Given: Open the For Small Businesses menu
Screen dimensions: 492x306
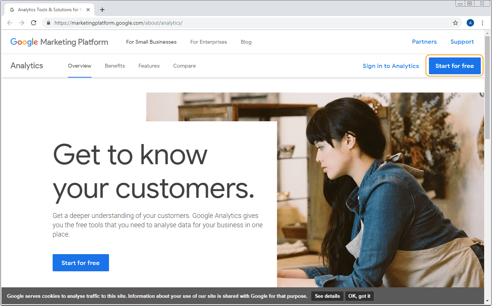Looking at the screenshot, I should [x=151, y=42].
